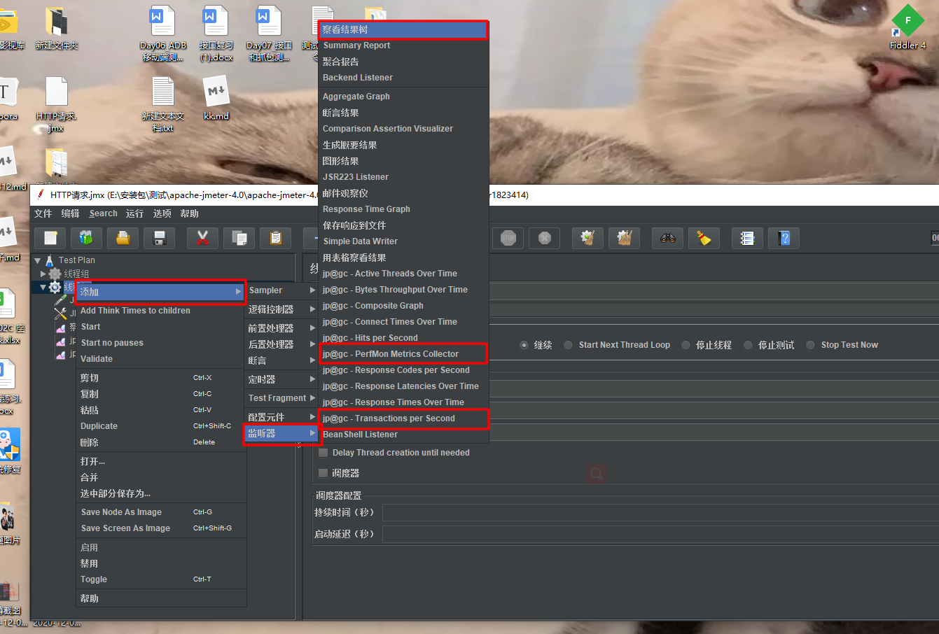
Task: Click the Clear broom toolbar icon
Action: [587, 239]
